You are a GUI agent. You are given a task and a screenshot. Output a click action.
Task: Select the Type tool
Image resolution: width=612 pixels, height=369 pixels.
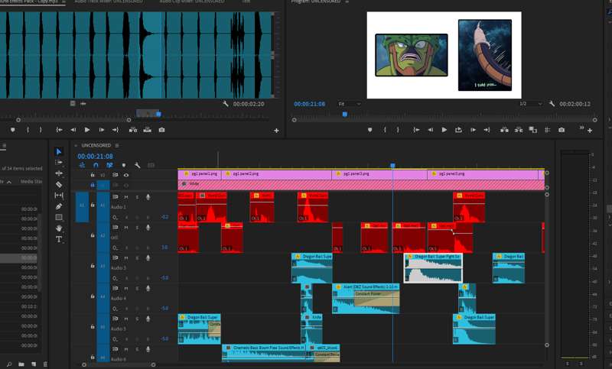pos(59,239)
